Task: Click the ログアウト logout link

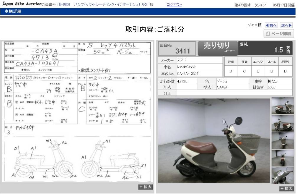Action: tap(174, 4)
